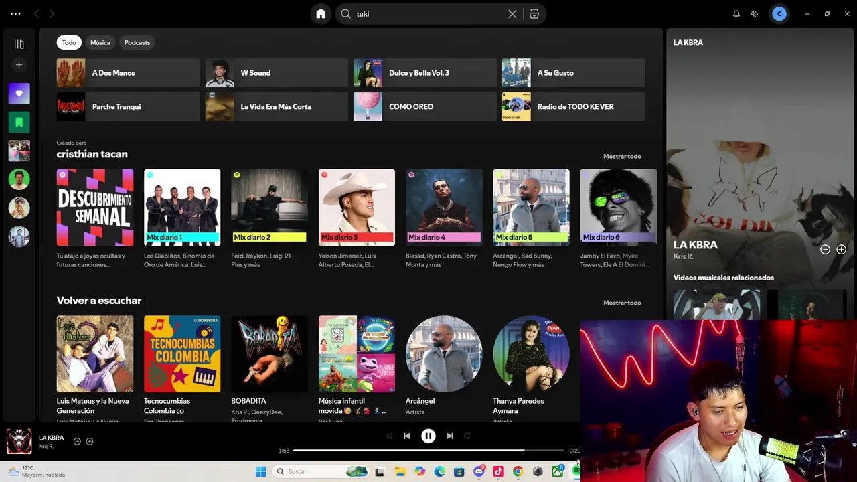This screenshot has width=857, height=482.
Task: Open the Mix diario 4 cover
Action: [x=444, y=208]
